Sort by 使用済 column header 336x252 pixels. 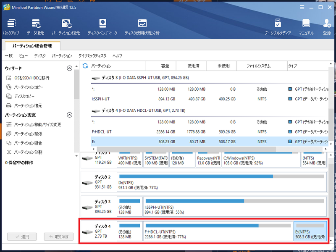click(x=191, y=66)
